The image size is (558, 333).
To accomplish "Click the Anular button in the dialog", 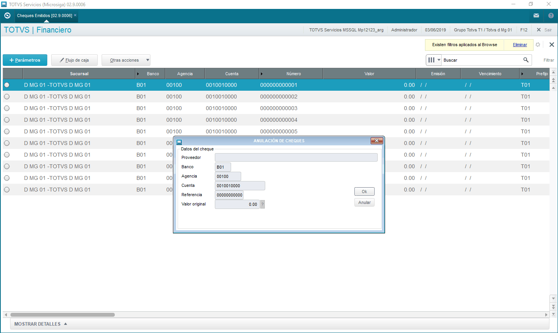I will [365, 202].
